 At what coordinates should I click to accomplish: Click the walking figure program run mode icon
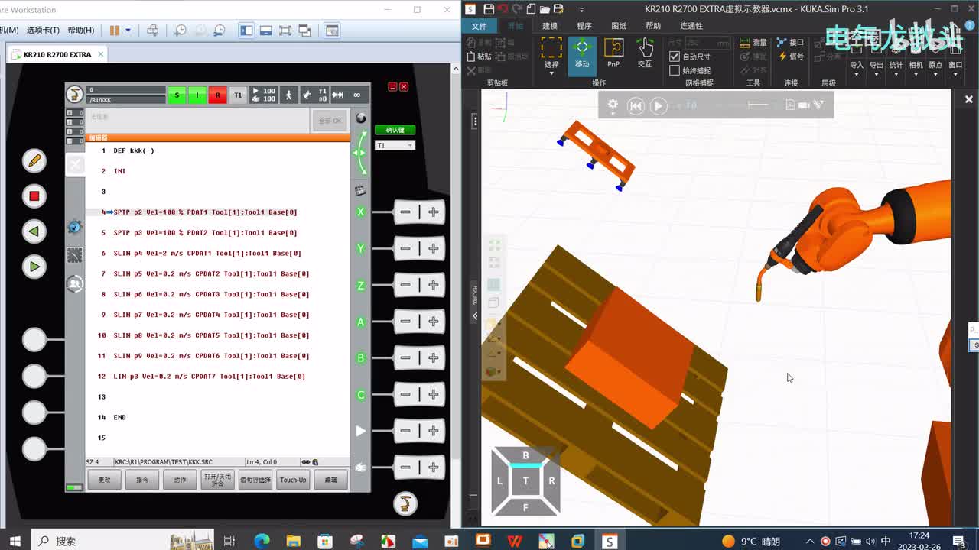tap(288, 95)
